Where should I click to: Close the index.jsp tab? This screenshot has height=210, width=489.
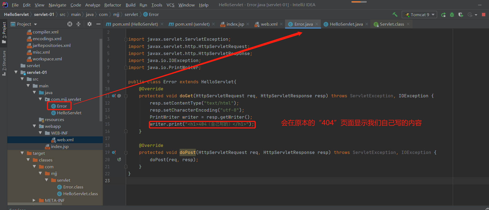click(248, 24)
